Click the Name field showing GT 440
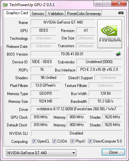 click(63, 22)
